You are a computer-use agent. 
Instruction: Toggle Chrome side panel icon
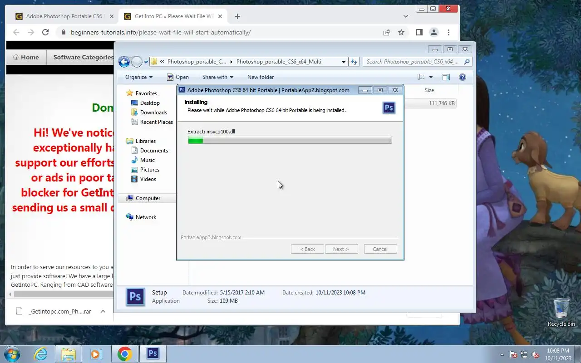tap(419, 32)
